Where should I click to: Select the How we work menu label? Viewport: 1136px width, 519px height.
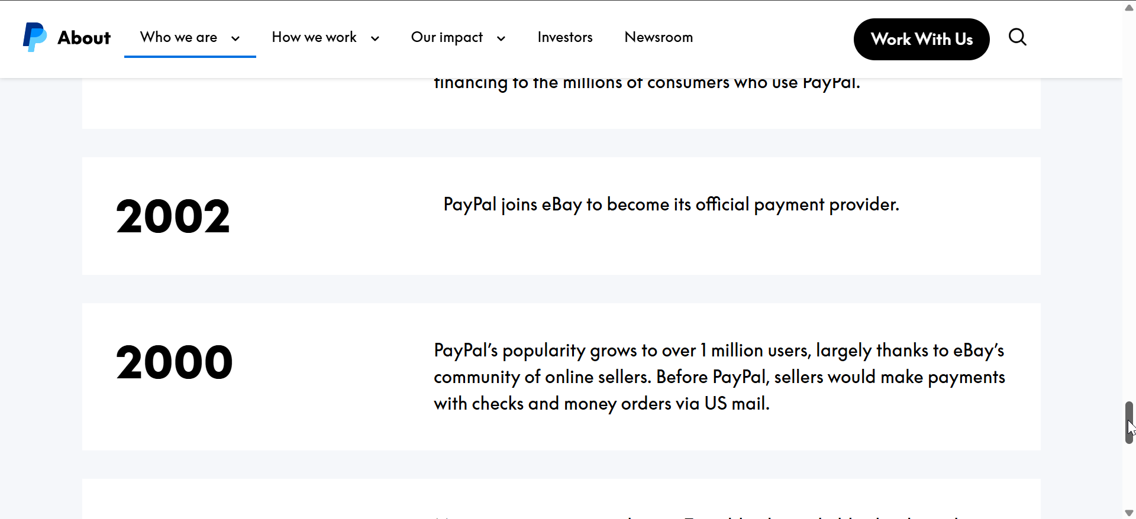tap(314, 37)
